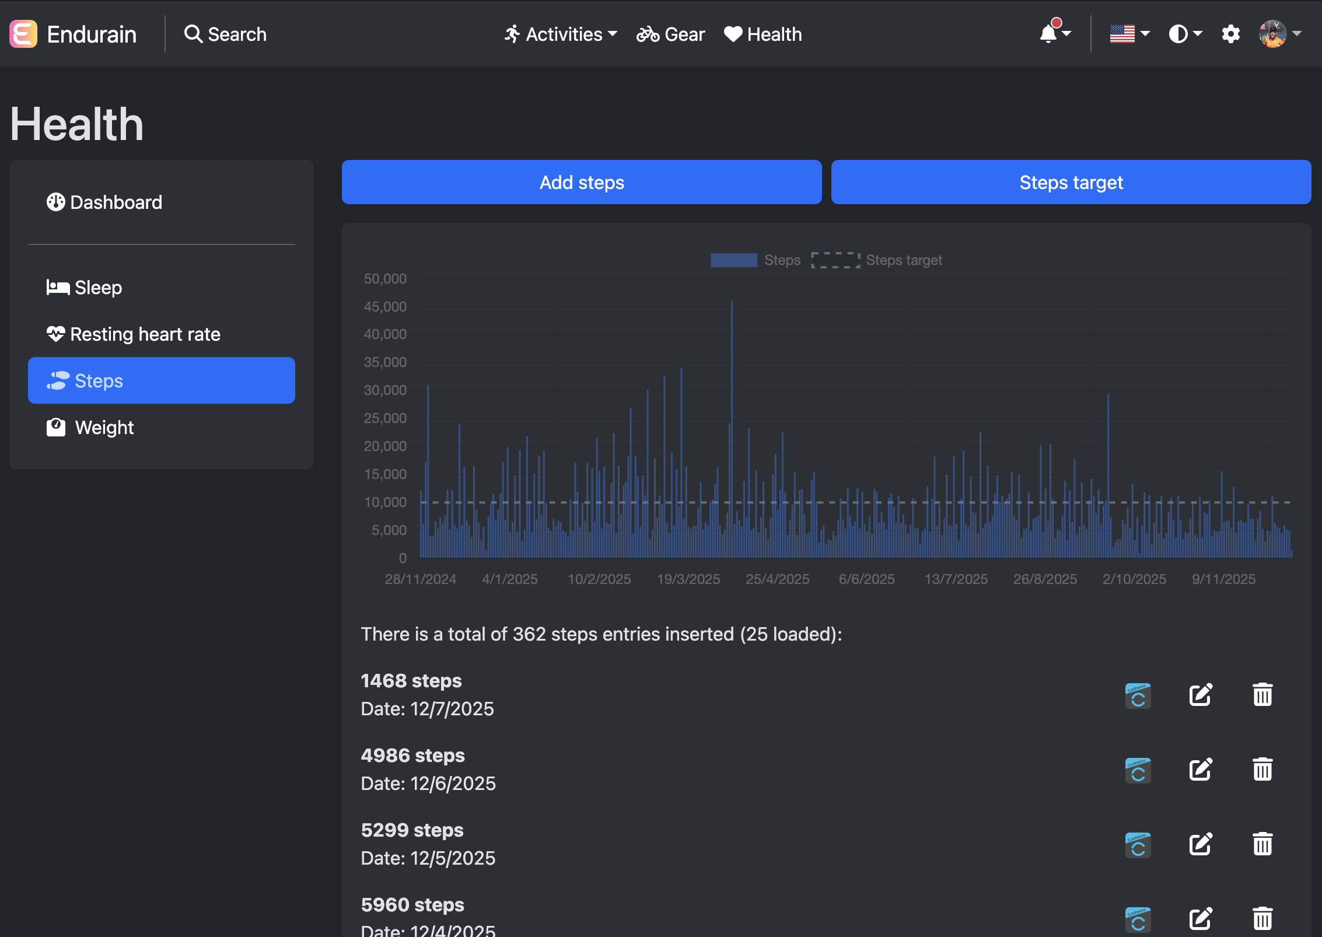
Task: Open the notifications bell dropdown
Action: pos(1054,34)
